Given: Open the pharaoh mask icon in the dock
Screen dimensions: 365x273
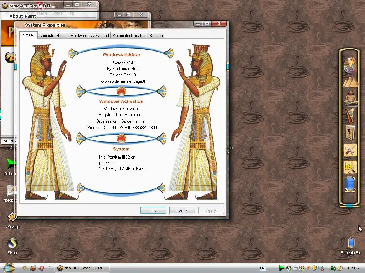Looking at the screenshot, I should tap(350, 64).
